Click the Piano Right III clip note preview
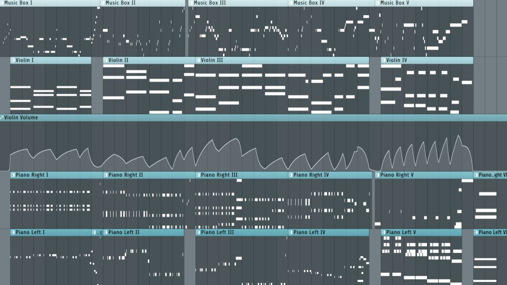 242,203
